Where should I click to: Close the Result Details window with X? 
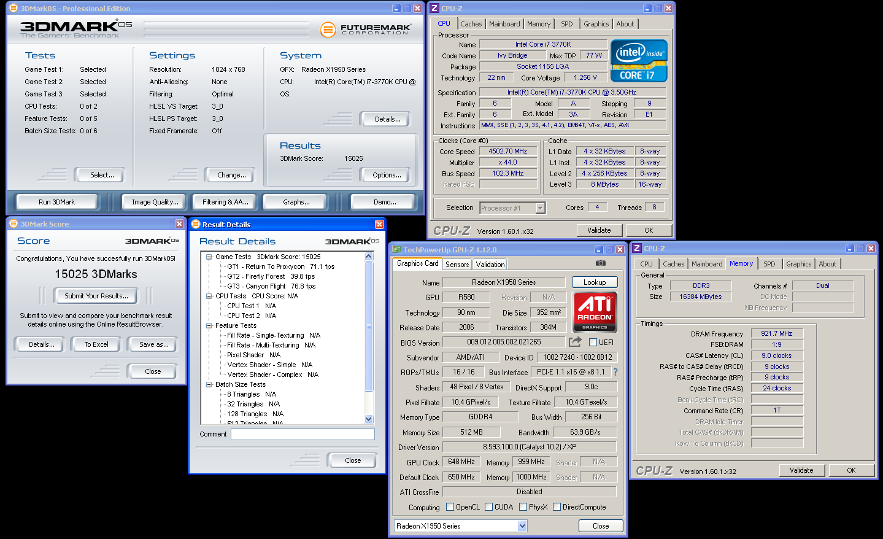[379, 225]
